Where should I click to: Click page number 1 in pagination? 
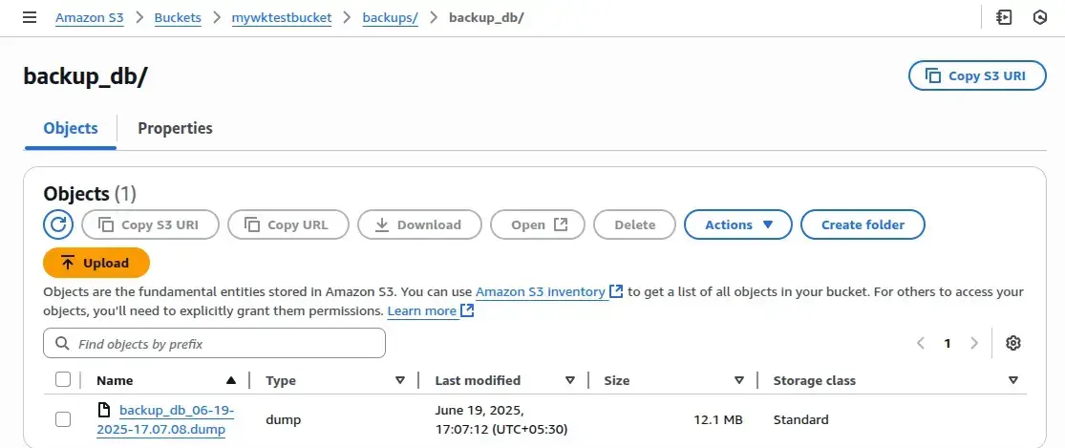tap(948, 344)
